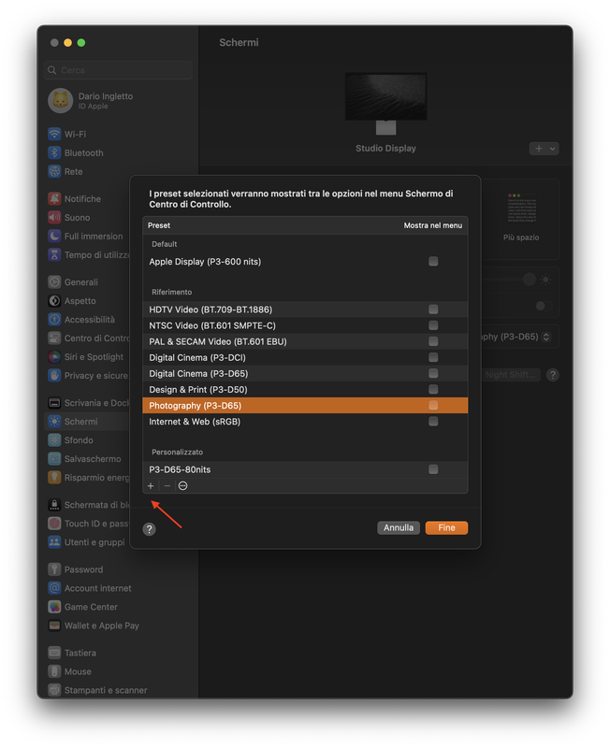610x748 pixels.
Task: Click the Night Shift button
Action: pos(511,375)
